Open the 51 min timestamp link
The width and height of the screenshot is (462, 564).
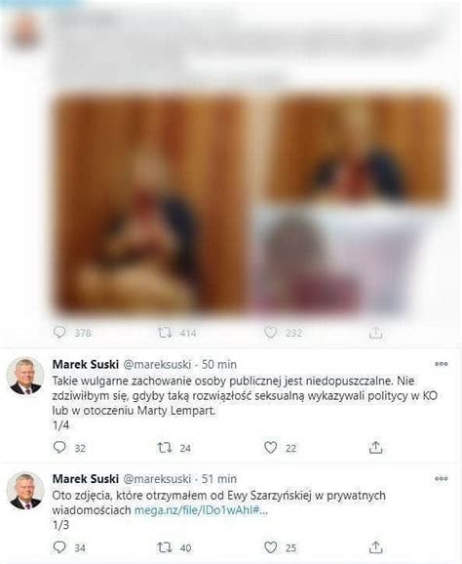point(219,479)
